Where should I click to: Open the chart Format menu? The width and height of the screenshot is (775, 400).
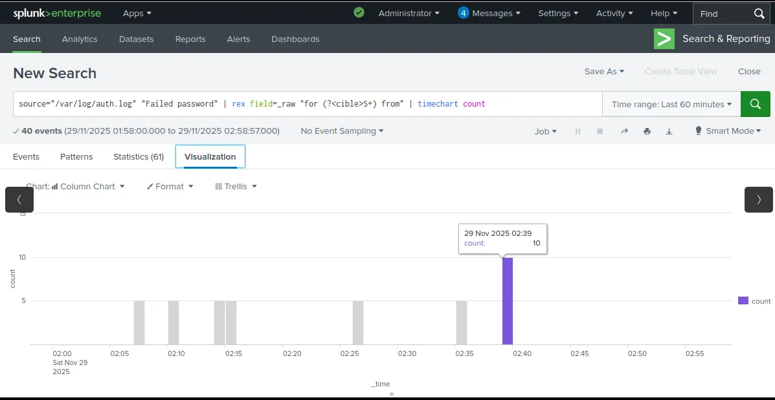pyautogui.click(x=170, y=187)
